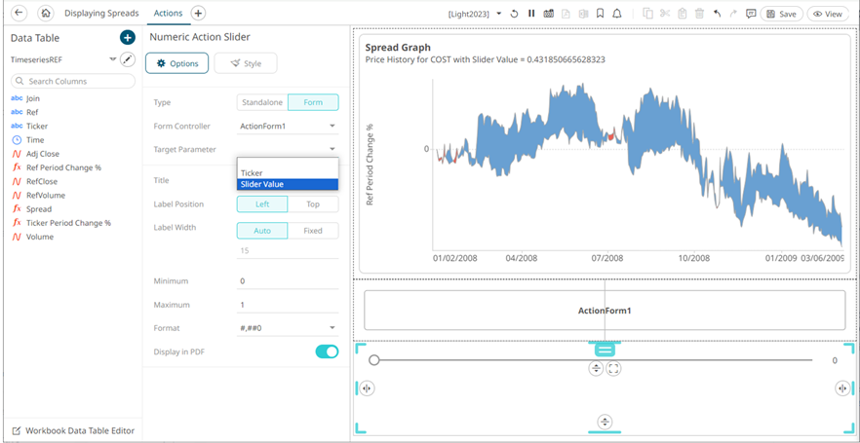
Task: Click the fullscreen expand icon below slider
Action: point(613,369)
